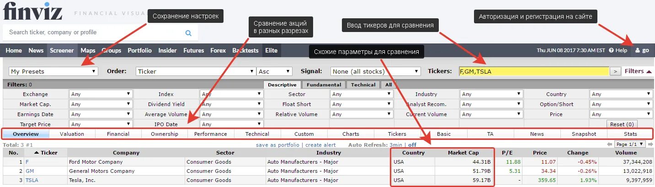Click previous page arrow icon
The width and height of the screenshot is (655, 187).
(x=609, y=144)
